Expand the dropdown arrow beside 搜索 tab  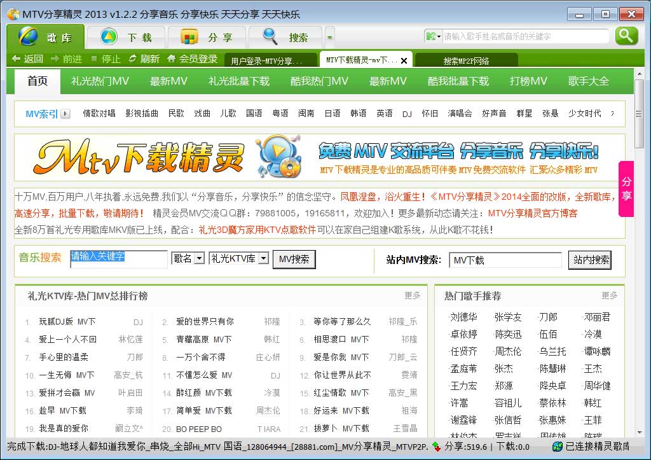329,36
